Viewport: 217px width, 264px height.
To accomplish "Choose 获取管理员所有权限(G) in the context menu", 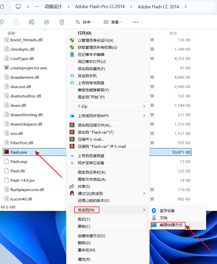I will click(97, 48).
